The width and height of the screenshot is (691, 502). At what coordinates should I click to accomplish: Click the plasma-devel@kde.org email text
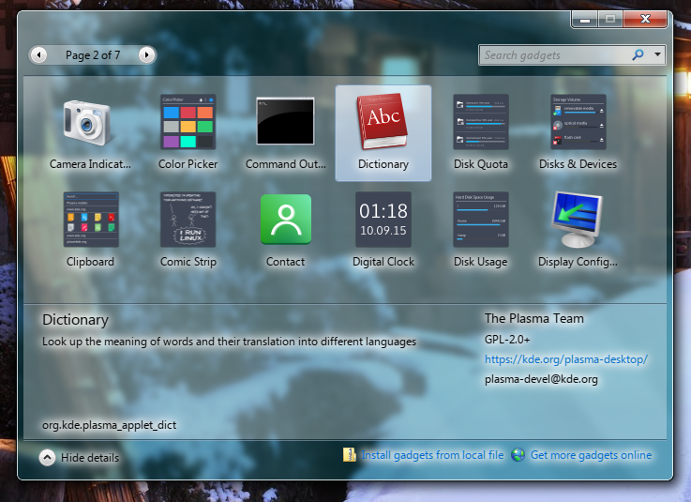541,379
